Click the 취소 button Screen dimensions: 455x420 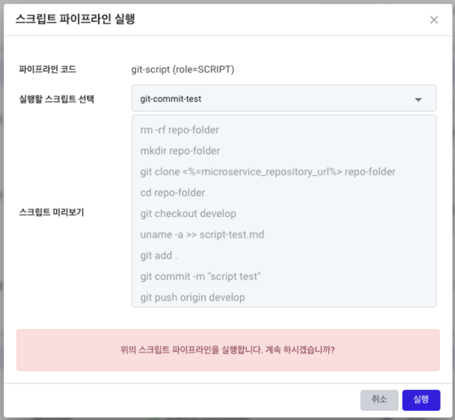coord(379,400)
